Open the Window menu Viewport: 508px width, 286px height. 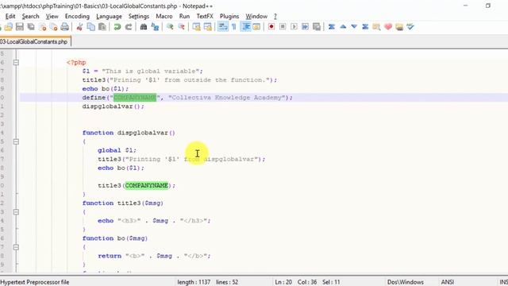tap(256, 16)
